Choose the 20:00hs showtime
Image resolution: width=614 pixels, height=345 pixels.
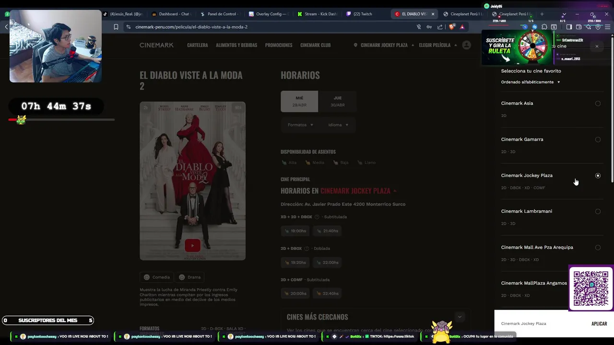295,294
